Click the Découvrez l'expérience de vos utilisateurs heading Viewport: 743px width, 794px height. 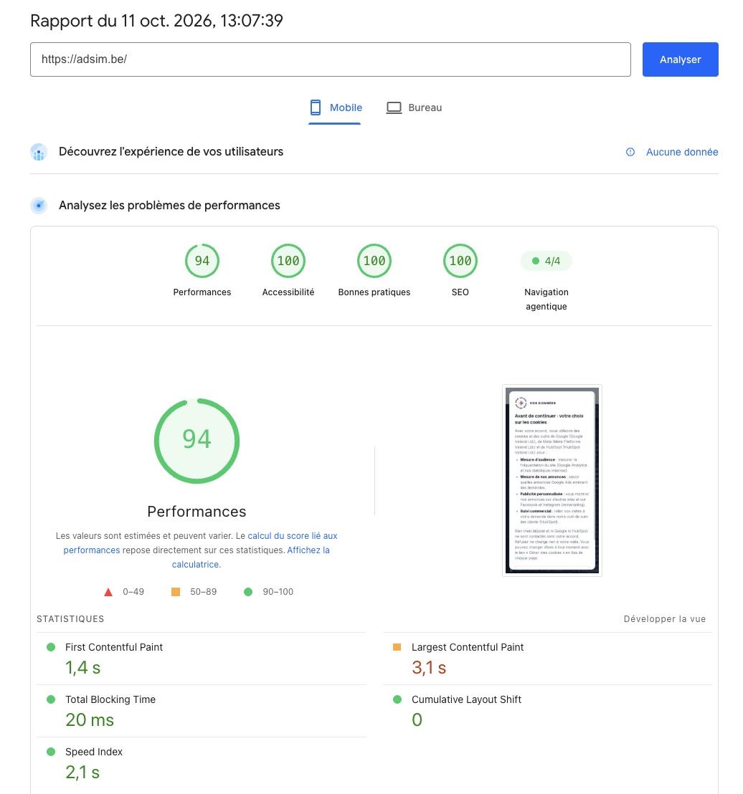(171, 151)
